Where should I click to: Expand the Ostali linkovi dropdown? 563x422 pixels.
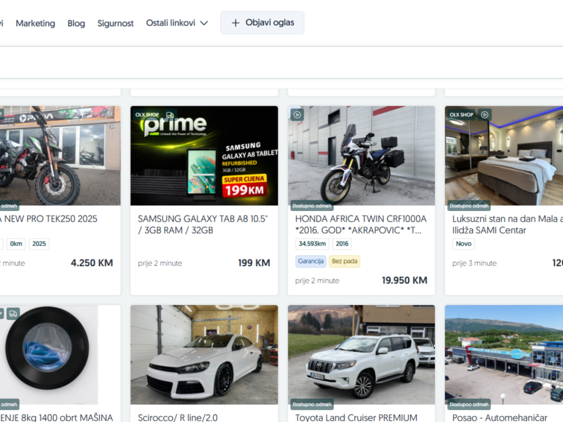[x=171, y=23]
